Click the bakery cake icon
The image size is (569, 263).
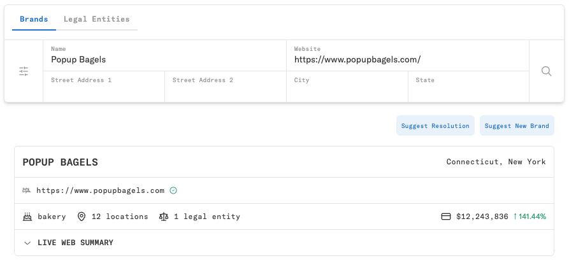pyautogui.click(x=27, y=217)
